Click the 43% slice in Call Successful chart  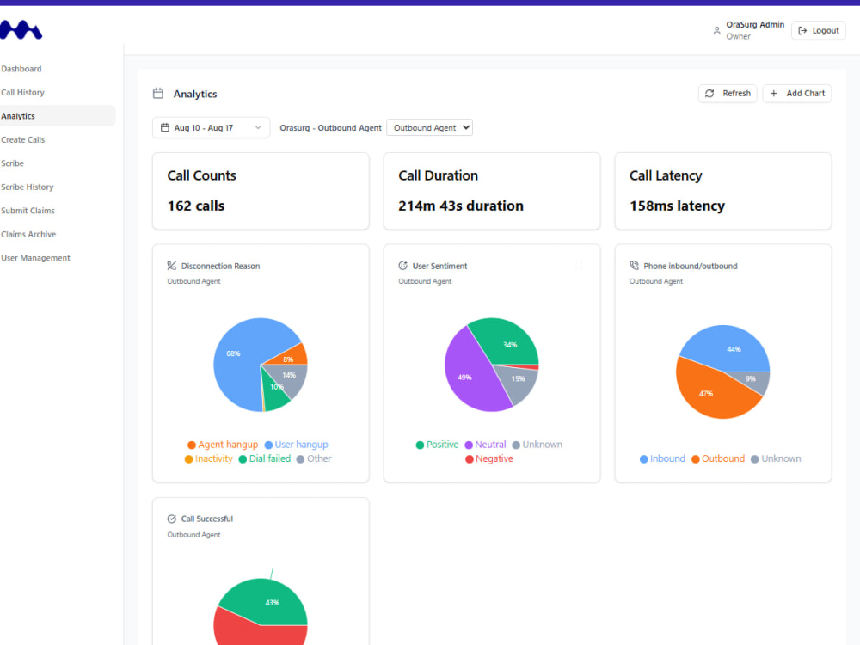[x=268, y=604]
